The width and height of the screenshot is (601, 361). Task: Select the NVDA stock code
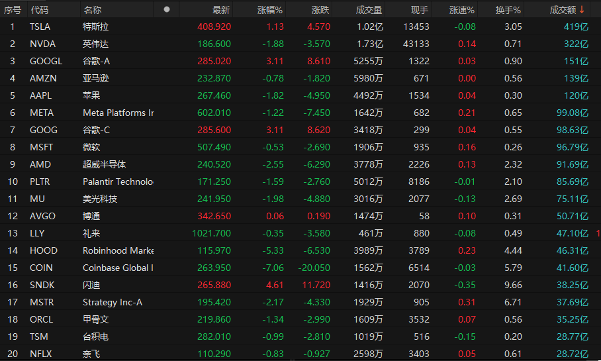tap(42, 44)
